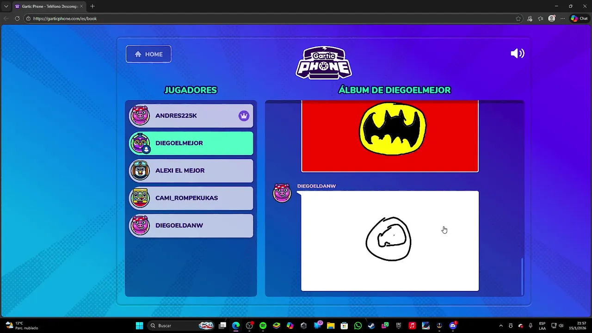Open Task View on the taskbar

pos(222,326)
